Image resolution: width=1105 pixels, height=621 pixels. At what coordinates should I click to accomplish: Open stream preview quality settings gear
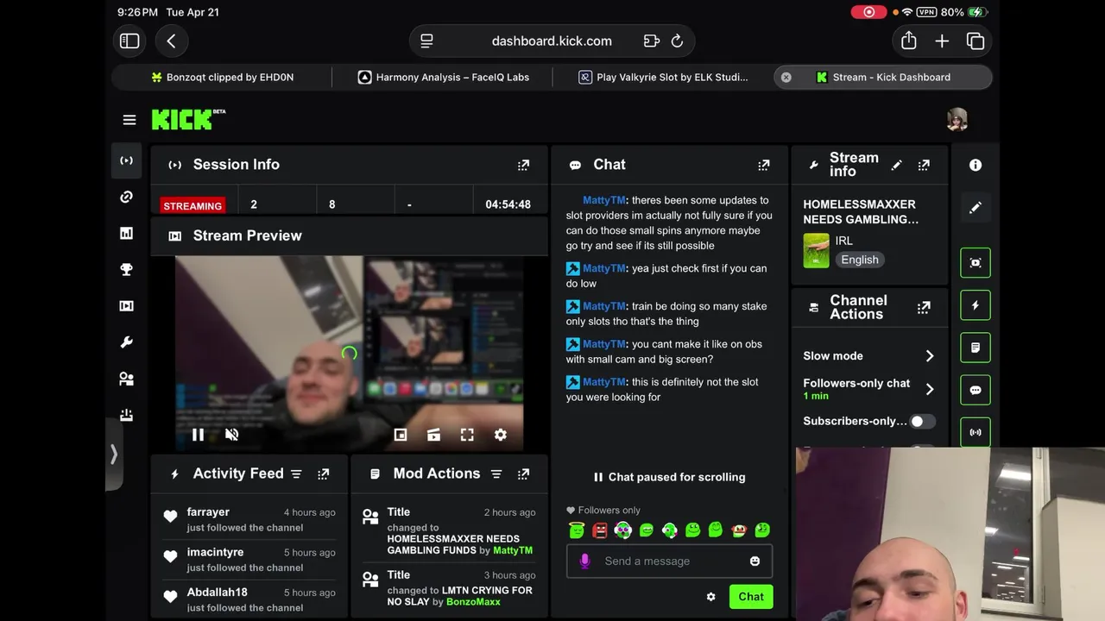pos(501,435)
